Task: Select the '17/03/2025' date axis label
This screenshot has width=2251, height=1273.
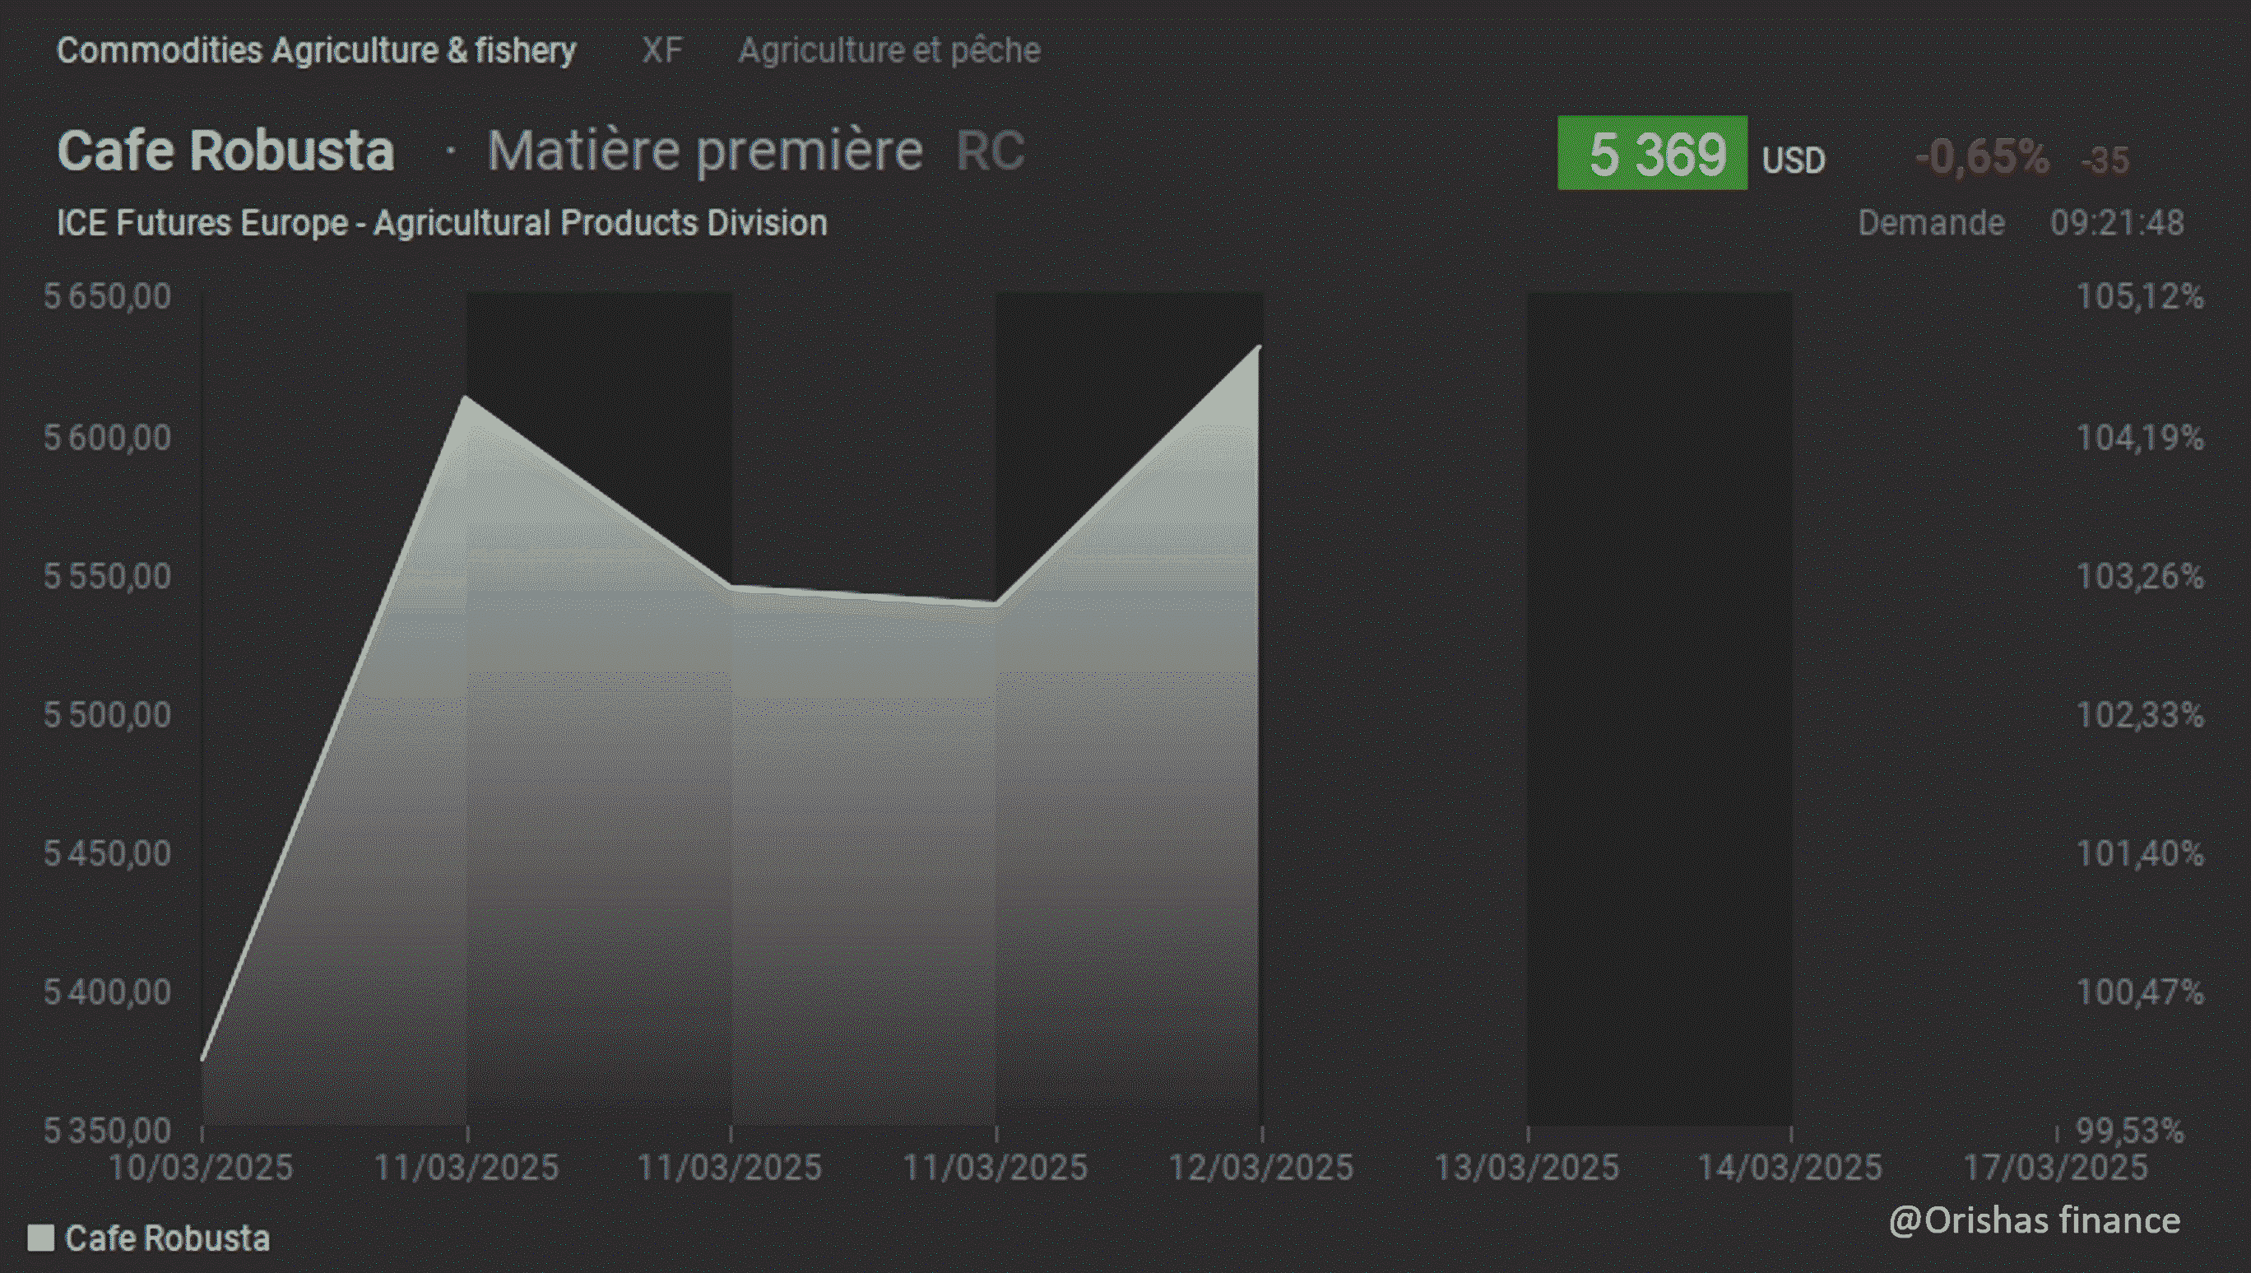Action: (x=2056, y=1168)
